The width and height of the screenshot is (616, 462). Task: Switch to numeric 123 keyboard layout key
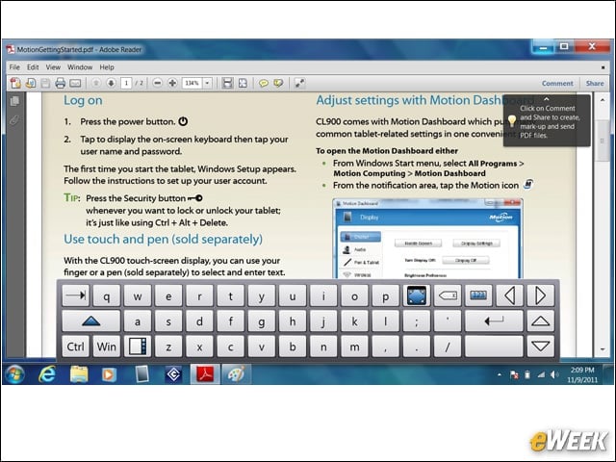click(x=478, y=295)
